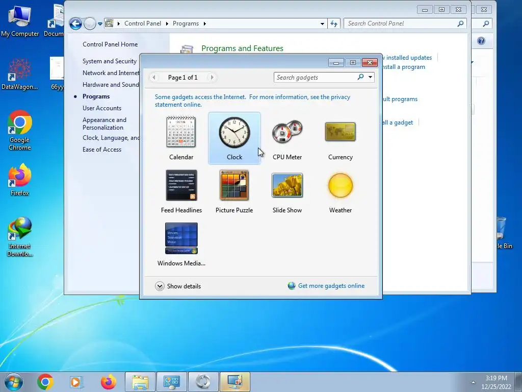Select Firefox desktop shortcut

click(20, 180)
